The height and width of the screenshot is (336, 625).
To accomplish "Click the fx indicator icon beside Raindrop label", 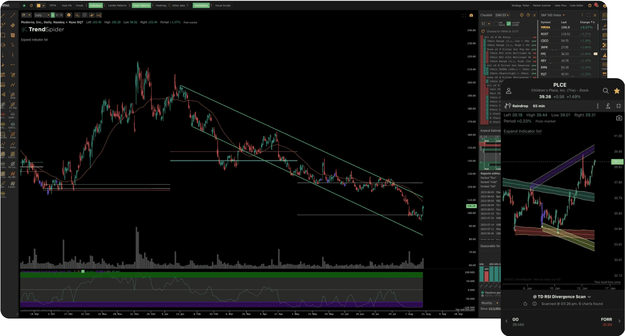I will pyautogui.click(x=608, y=106).
